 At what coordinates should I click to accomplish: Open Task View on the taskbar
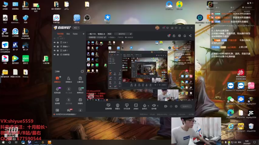(16, 142)
